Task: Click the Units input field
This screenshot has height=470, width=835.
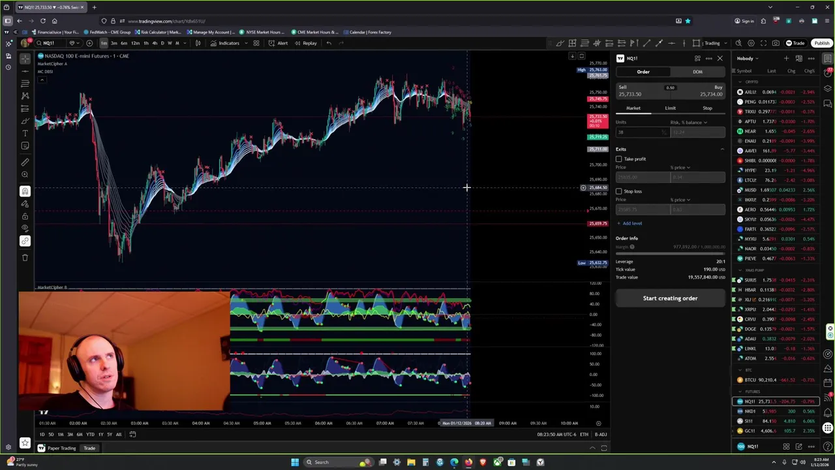Action: click(x=643, y=132)
